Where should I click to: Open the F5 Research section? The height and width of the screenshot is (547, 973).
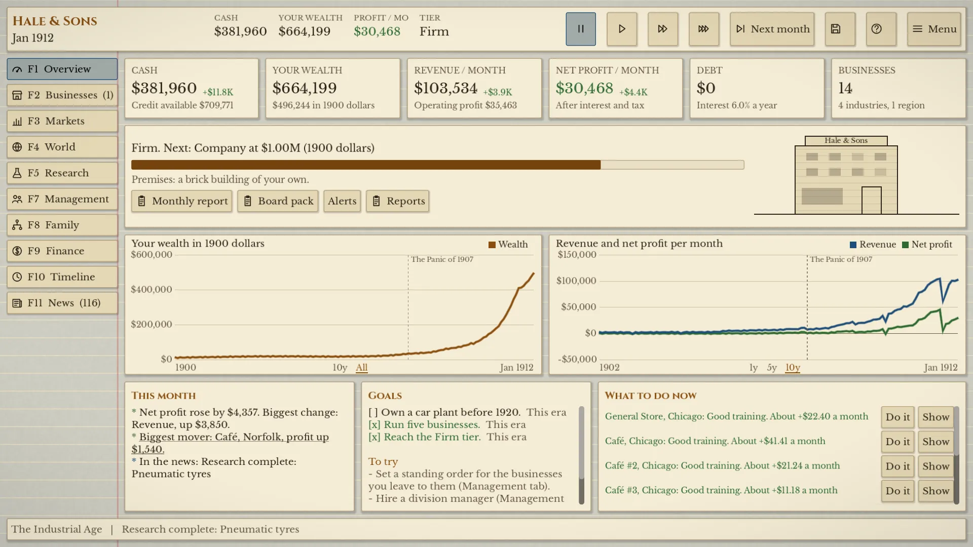coord(62,173)
